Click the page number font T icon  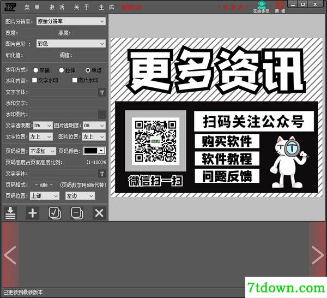pyautogui.click(x=102, y=174)
